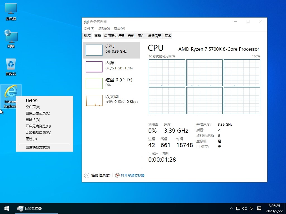The height and width of the screenshot is (214, 286).
Task: Open the 选项(O) menu
Action: [104, 28]
